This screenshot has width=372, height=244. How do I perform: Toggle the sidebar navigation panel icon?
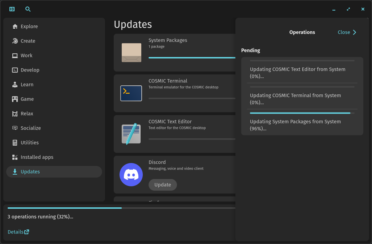[x=12, y=9]
